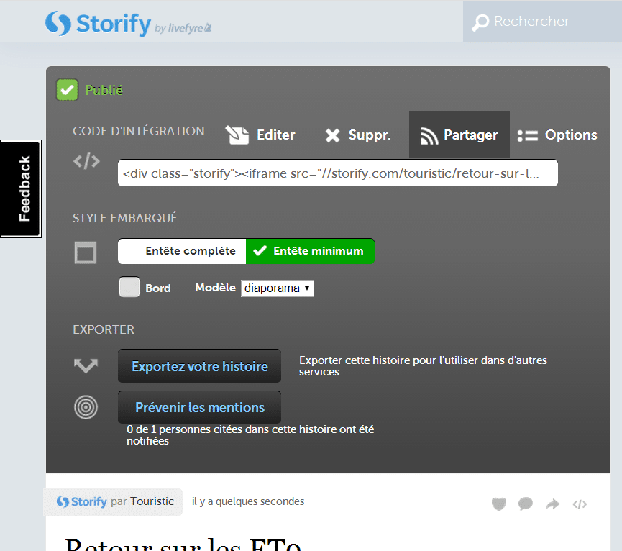622x551 pixels.
Task: Click the embedded style frame icon
Action: click(86, 252)
